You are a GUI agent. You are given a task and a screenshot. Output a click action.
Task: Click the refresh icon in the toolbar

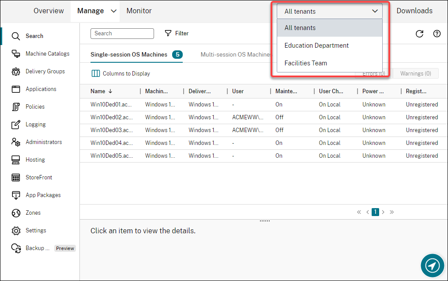pyautogui.click(x=420, y=34)
